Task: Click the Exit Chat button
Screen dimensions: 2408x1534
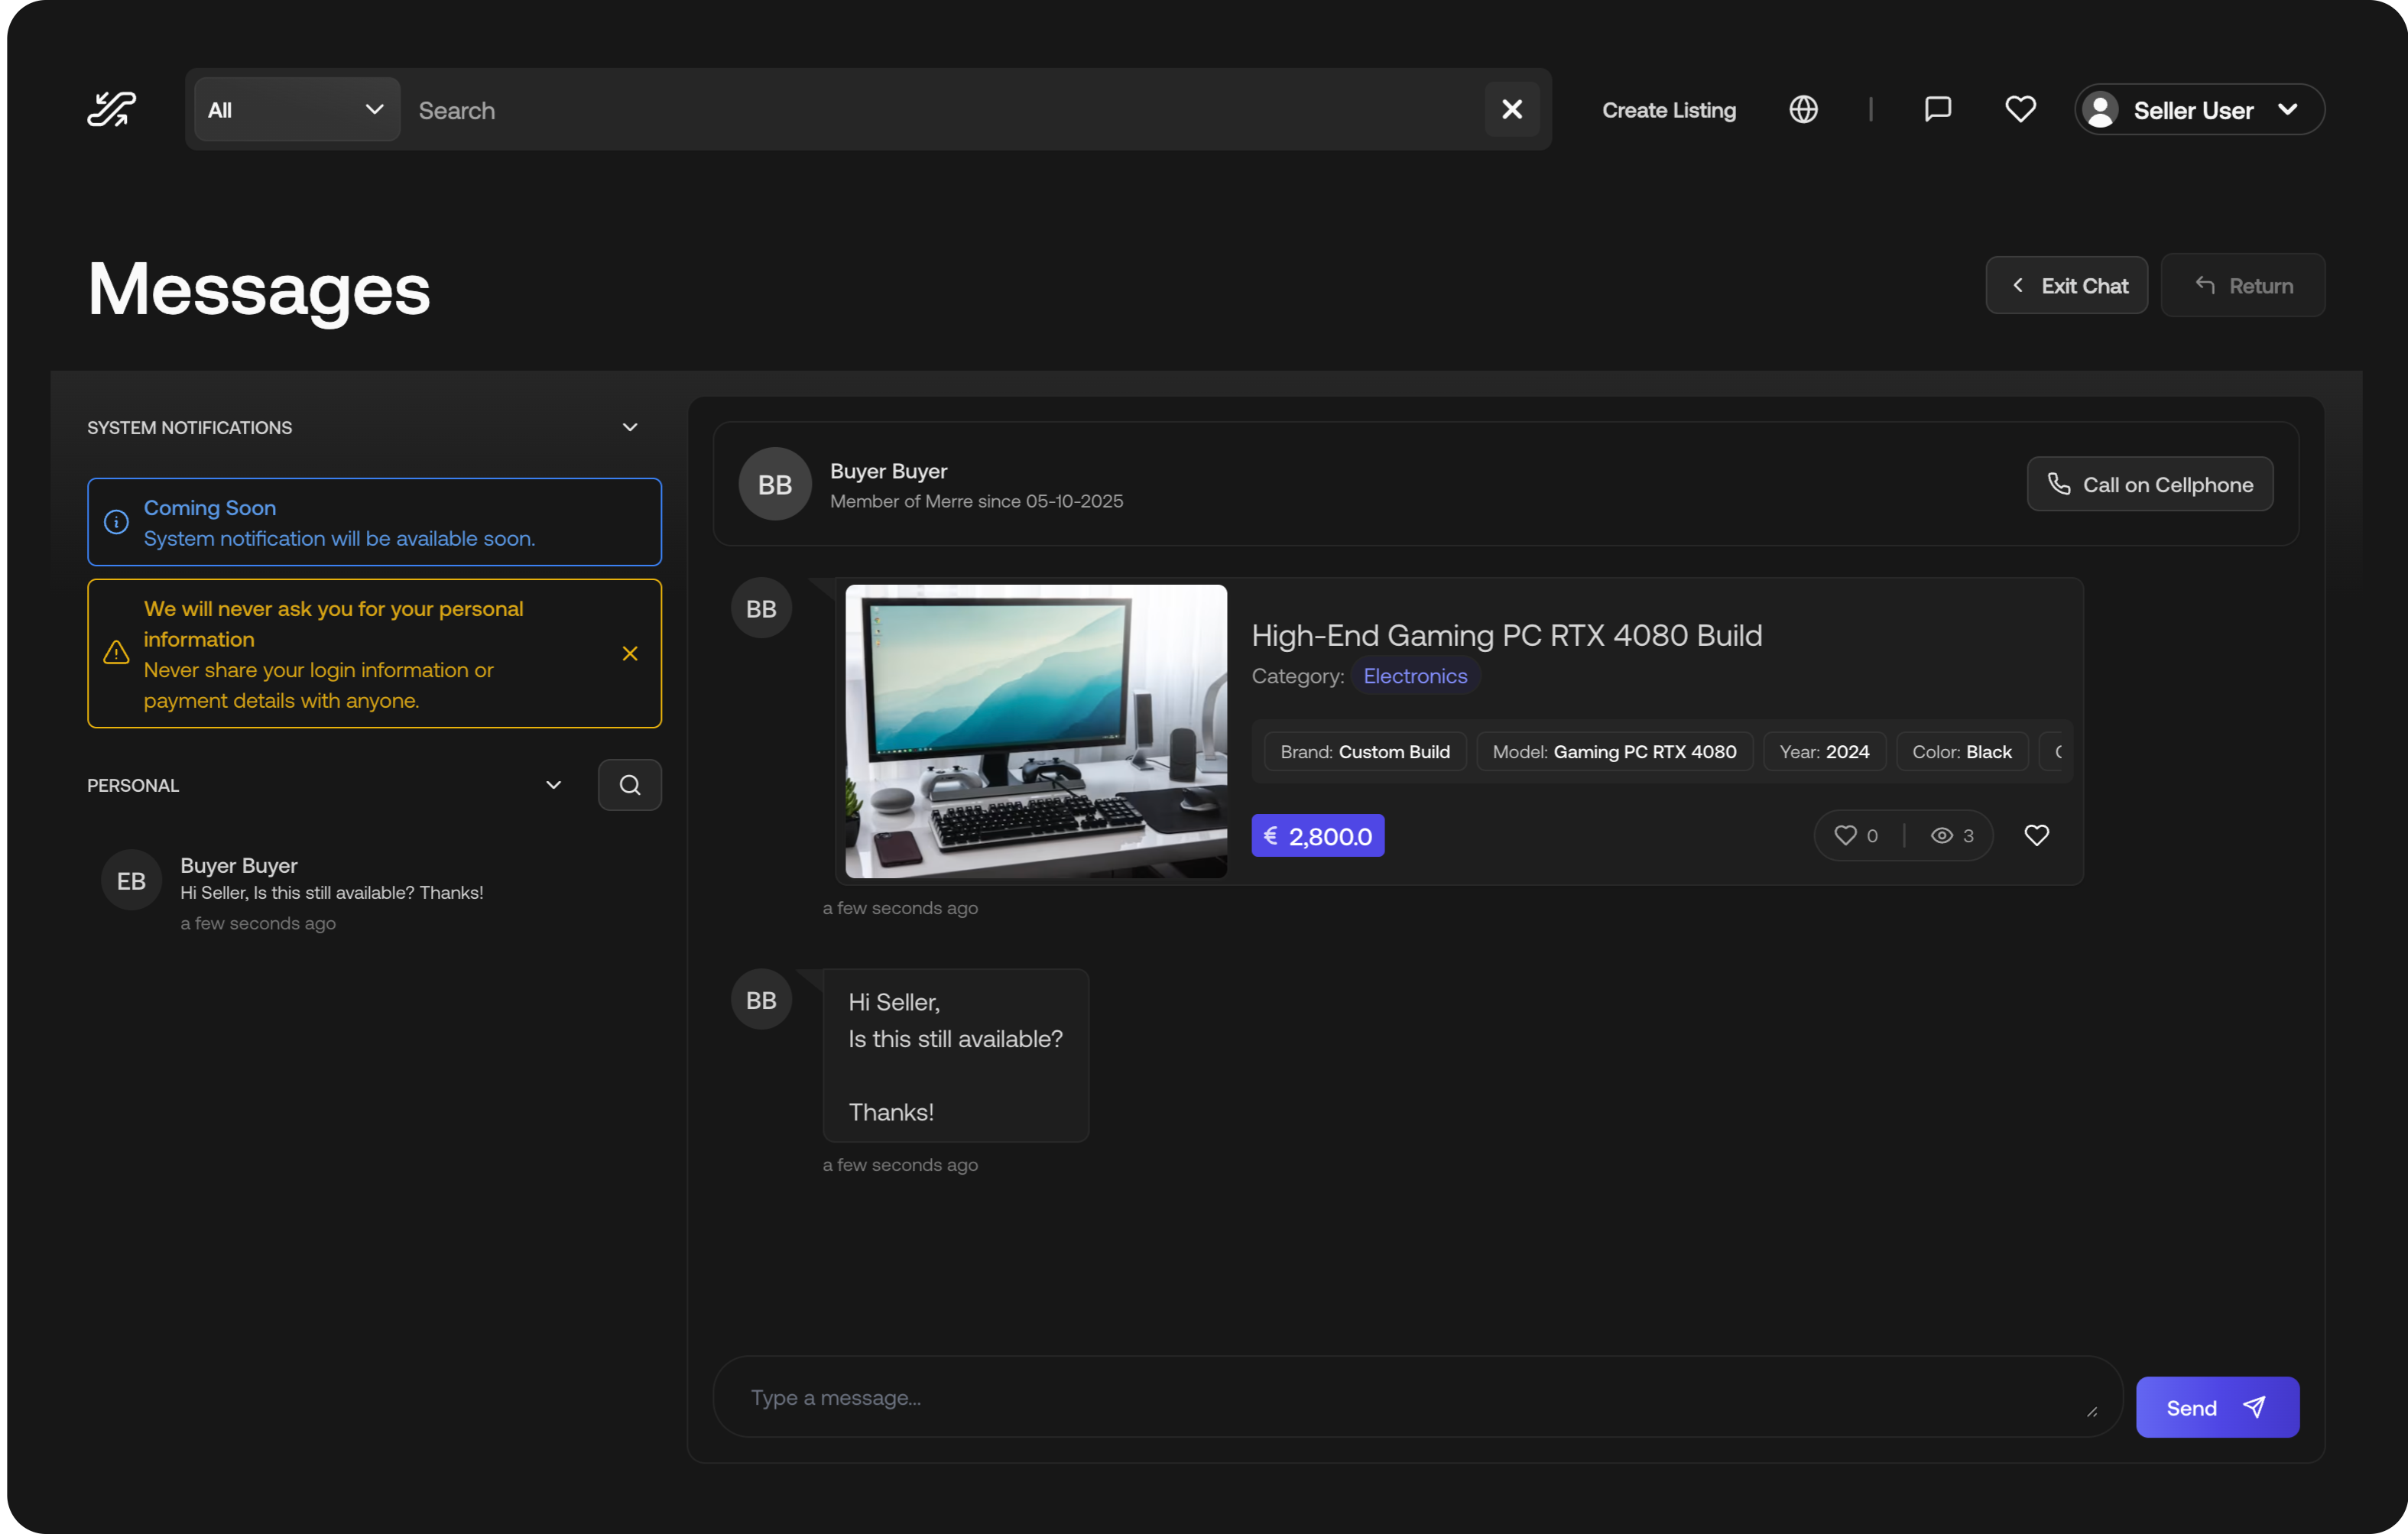Action: [x=2066, y=286]
